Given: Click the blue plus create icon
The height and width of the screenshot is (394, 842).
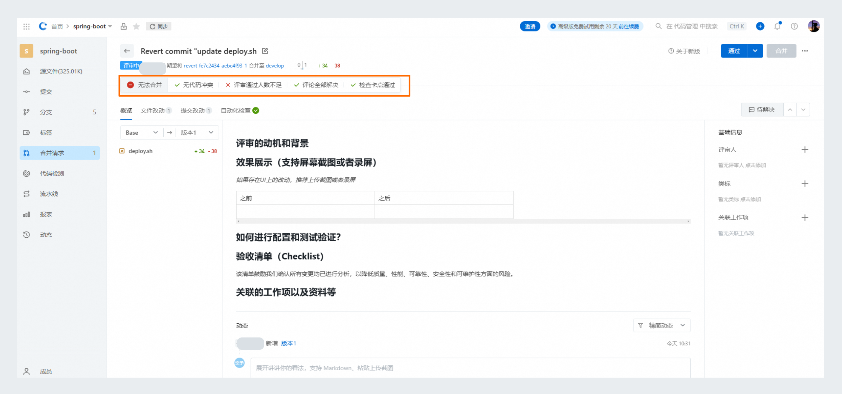Looking at the screenshot, I should point(760,27).
